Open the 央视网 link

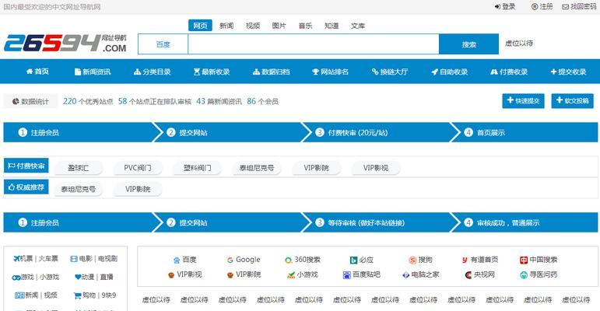click(480, 274)
